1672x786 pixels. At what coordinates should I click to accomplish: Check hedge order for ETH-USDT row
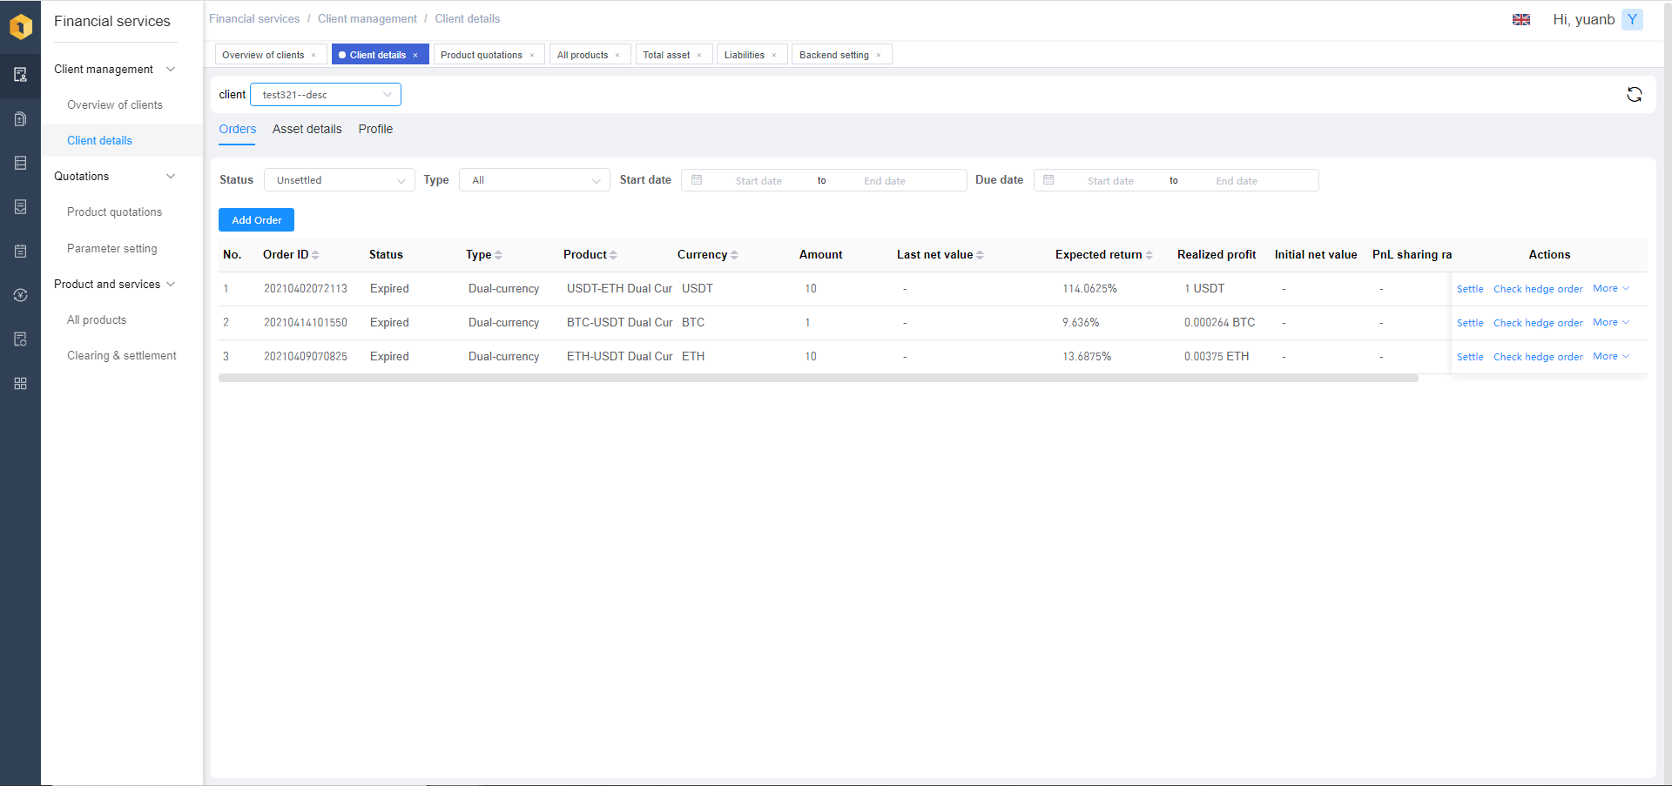[x=1538, y=357]
